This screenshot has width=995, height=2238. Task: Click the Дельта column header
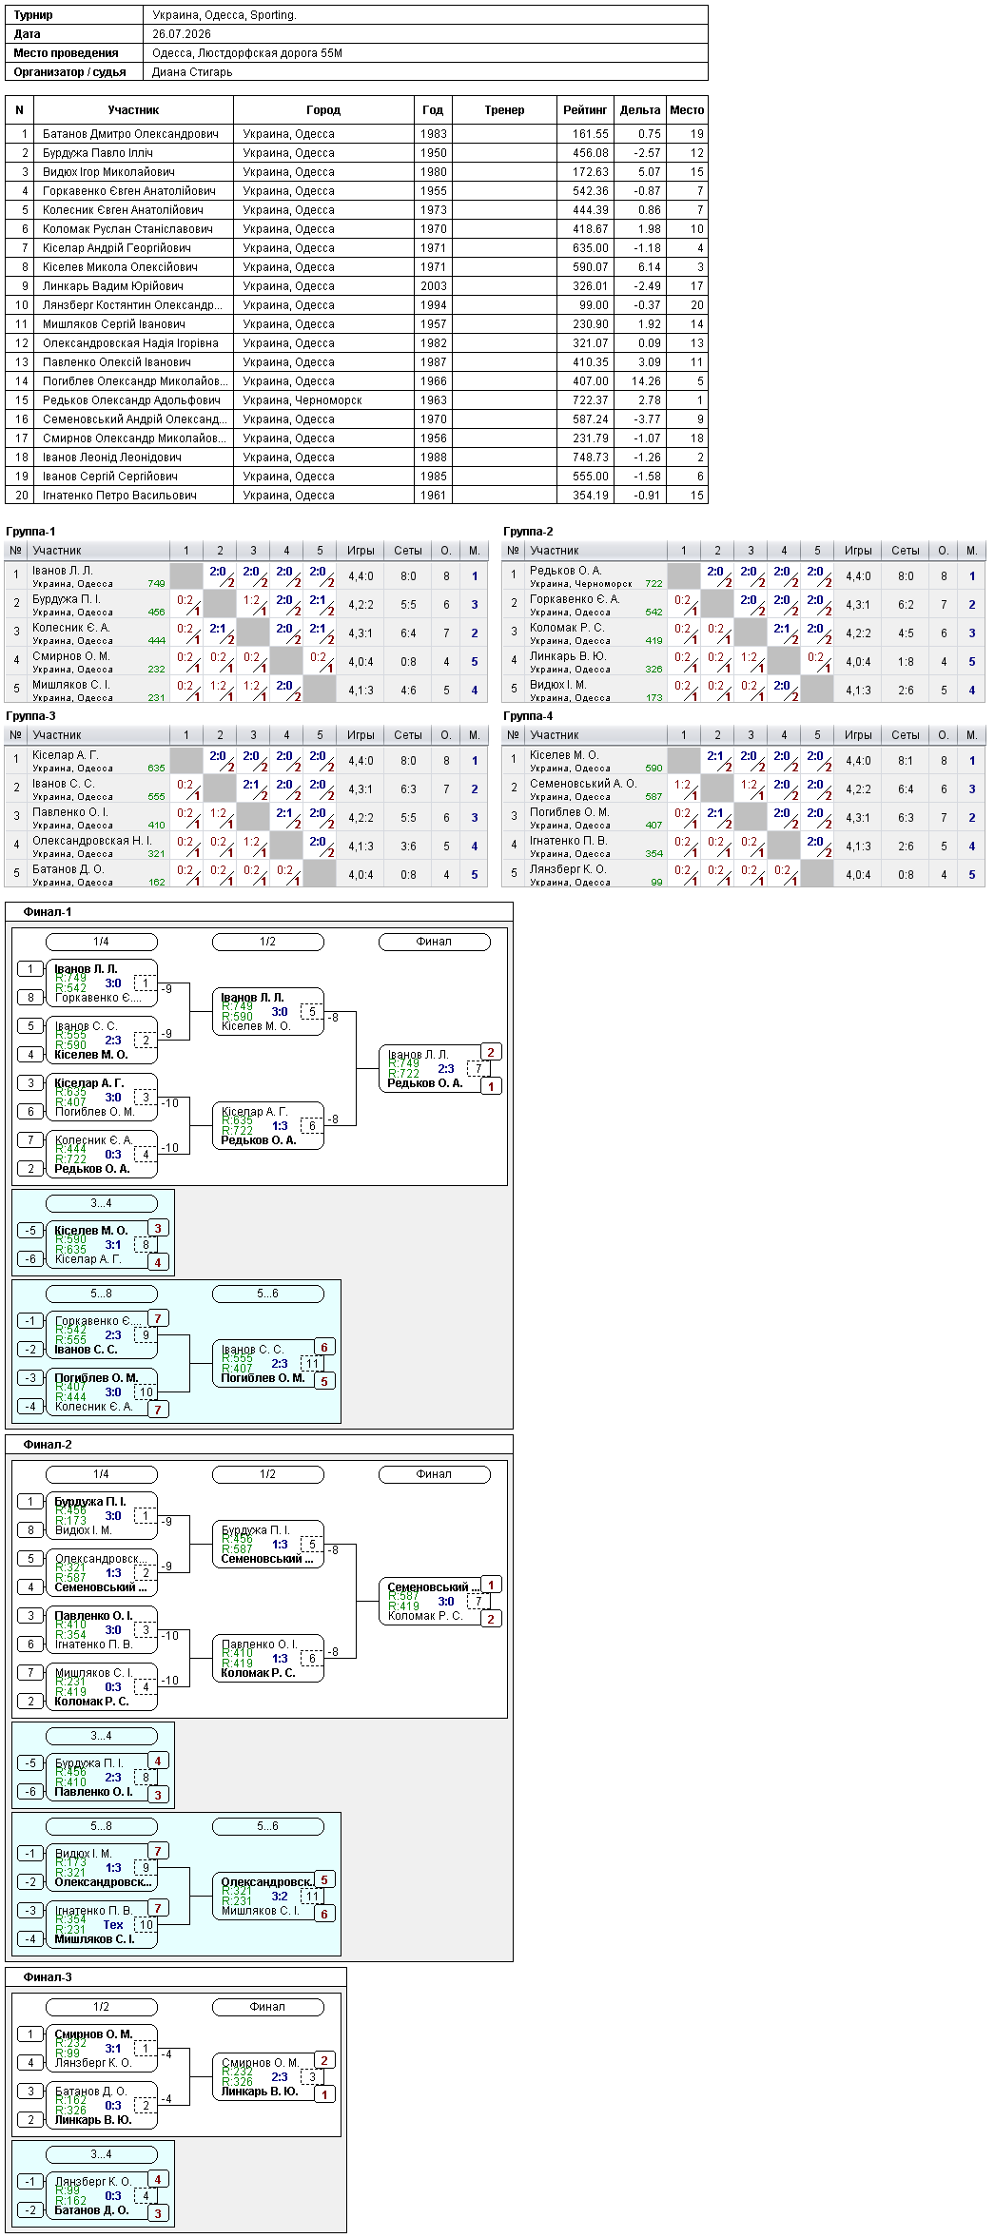point(640,110)
